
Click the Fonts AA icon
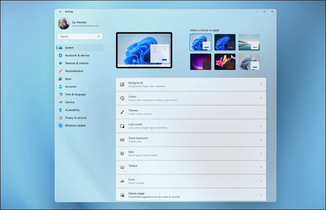coord(122,181)
